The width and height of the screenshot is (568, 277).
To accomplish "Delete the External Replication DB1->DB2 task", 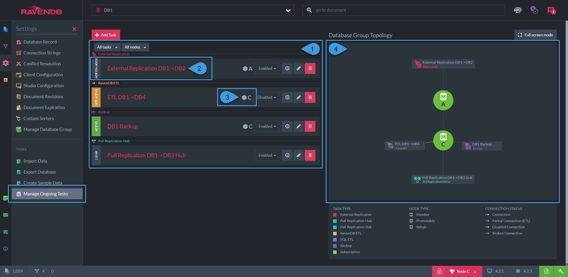I will [310, 68].
